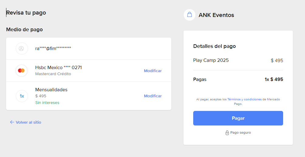Modify the Hsbc Mexico card payment method
305x157 pixels.
point(153,71)
